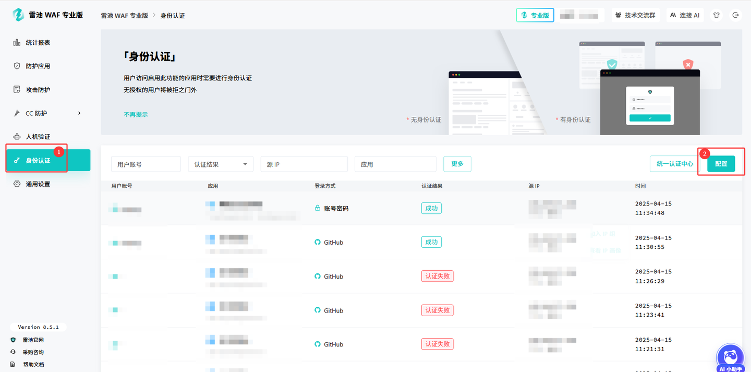The height and width of the screenshot is (372, 751).
Task: Click the 更多 filter button
Action: tap(457, 164)
